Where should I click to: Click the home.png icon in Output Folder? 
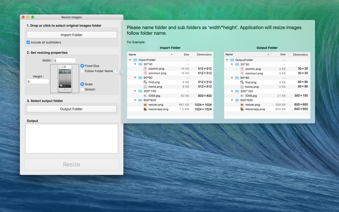pyautogui.click(x=242, y=86)
